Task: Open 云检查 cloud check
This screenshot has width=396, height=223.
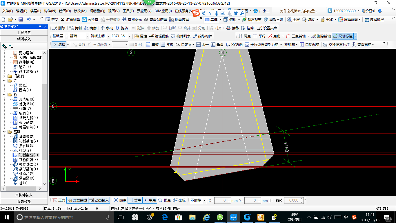Action: [x=90, y=19]
